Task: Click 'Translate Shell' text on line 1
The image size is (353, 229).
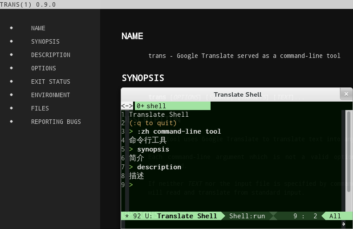Action: (x=159, y=114)
